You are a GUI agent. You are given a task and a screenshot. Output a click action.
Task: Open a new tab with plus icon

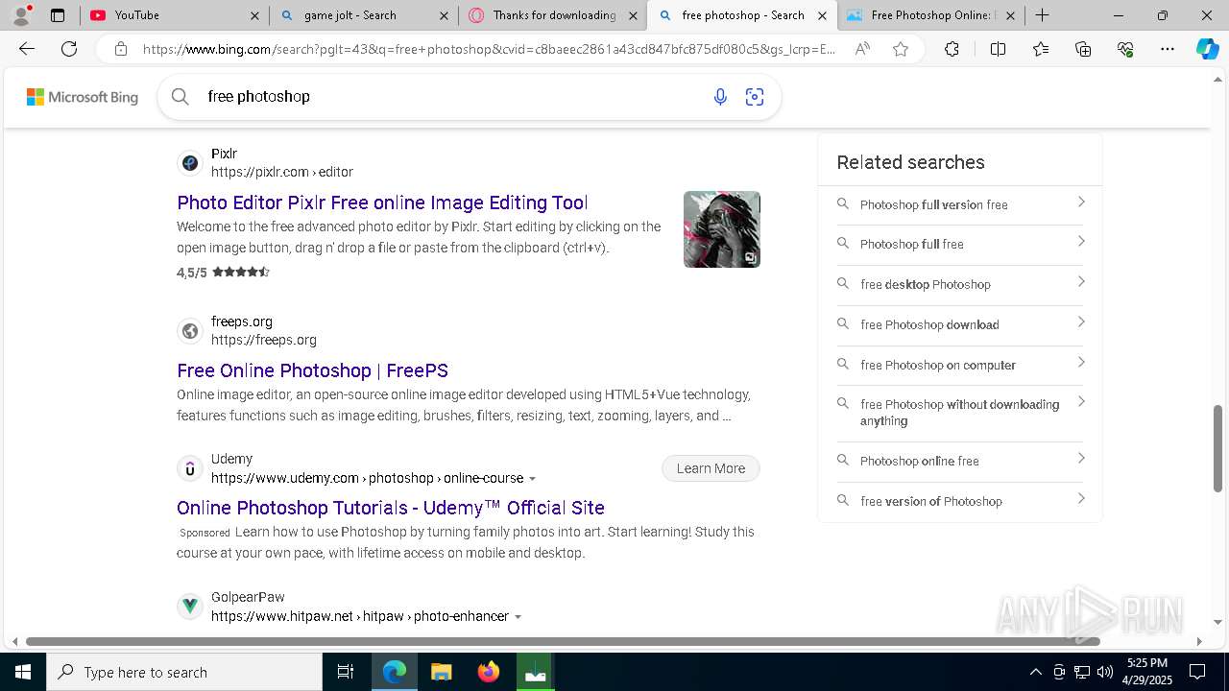coord(1042,15)
